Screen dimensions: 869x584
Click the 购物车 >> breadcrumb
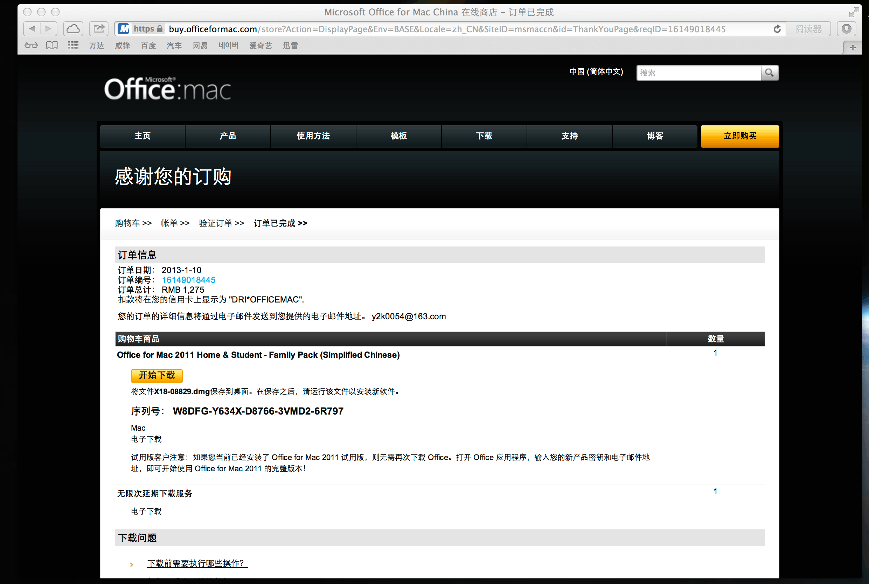tap(133, 223)
